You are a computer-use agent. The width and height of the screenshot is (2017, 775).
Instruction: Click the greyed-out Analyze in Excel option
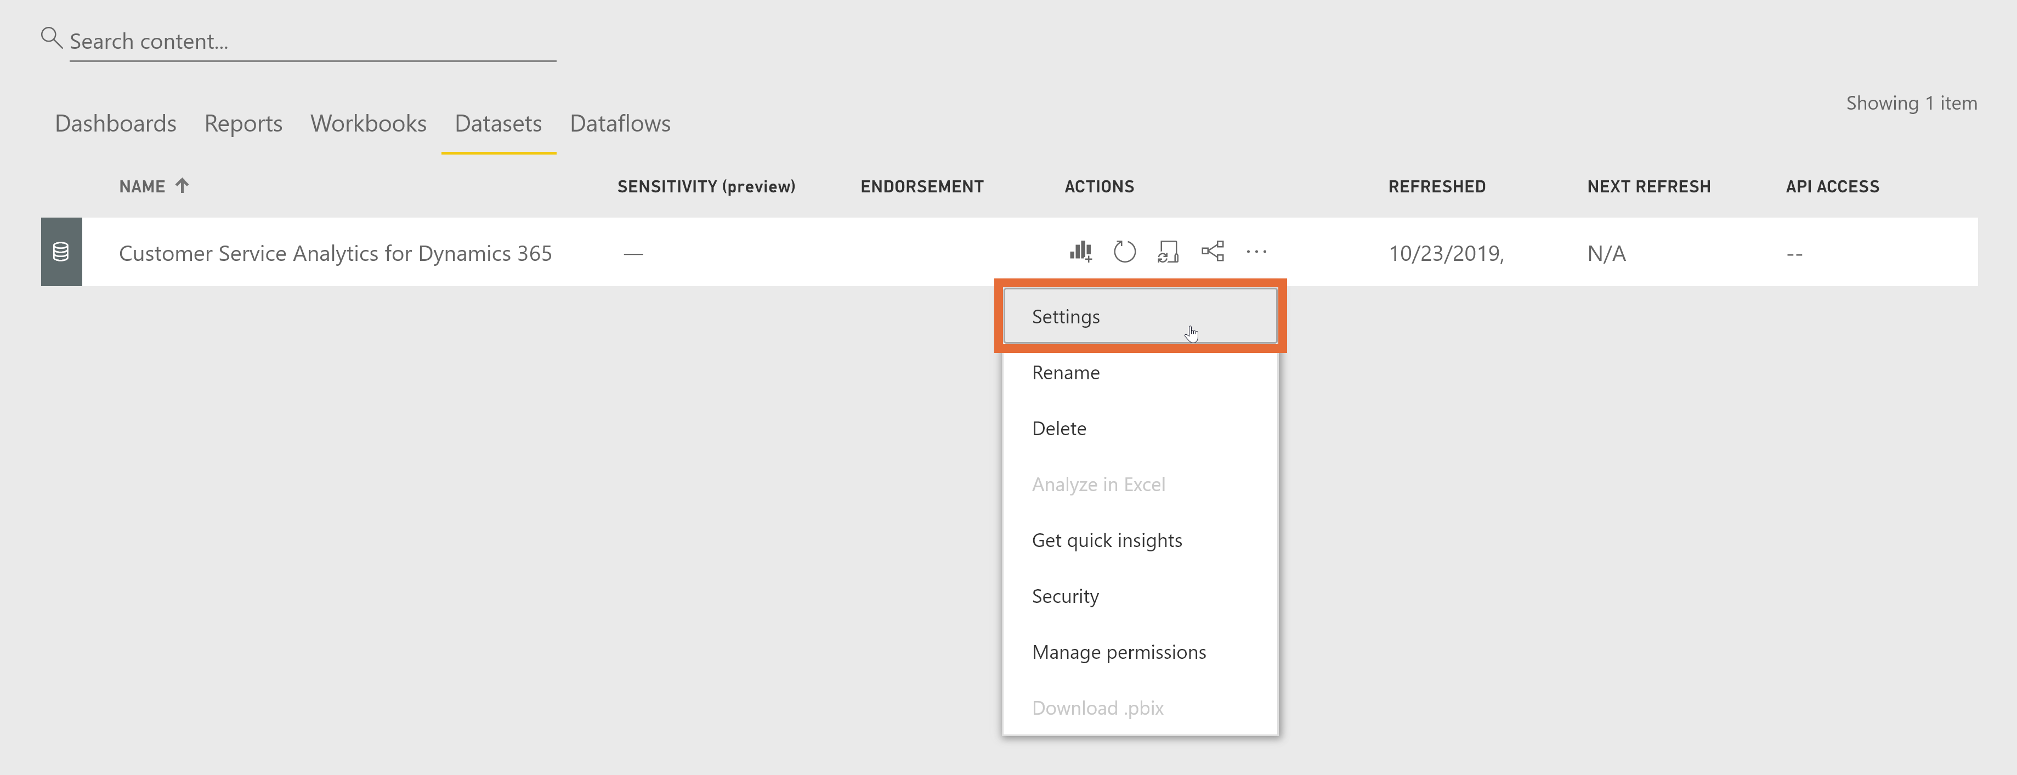(x=1100, y=485)
